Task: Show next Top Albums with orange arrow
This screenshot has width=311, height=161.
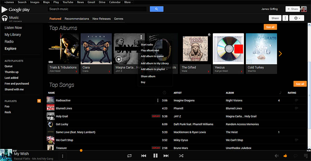Action: [280, 54]
